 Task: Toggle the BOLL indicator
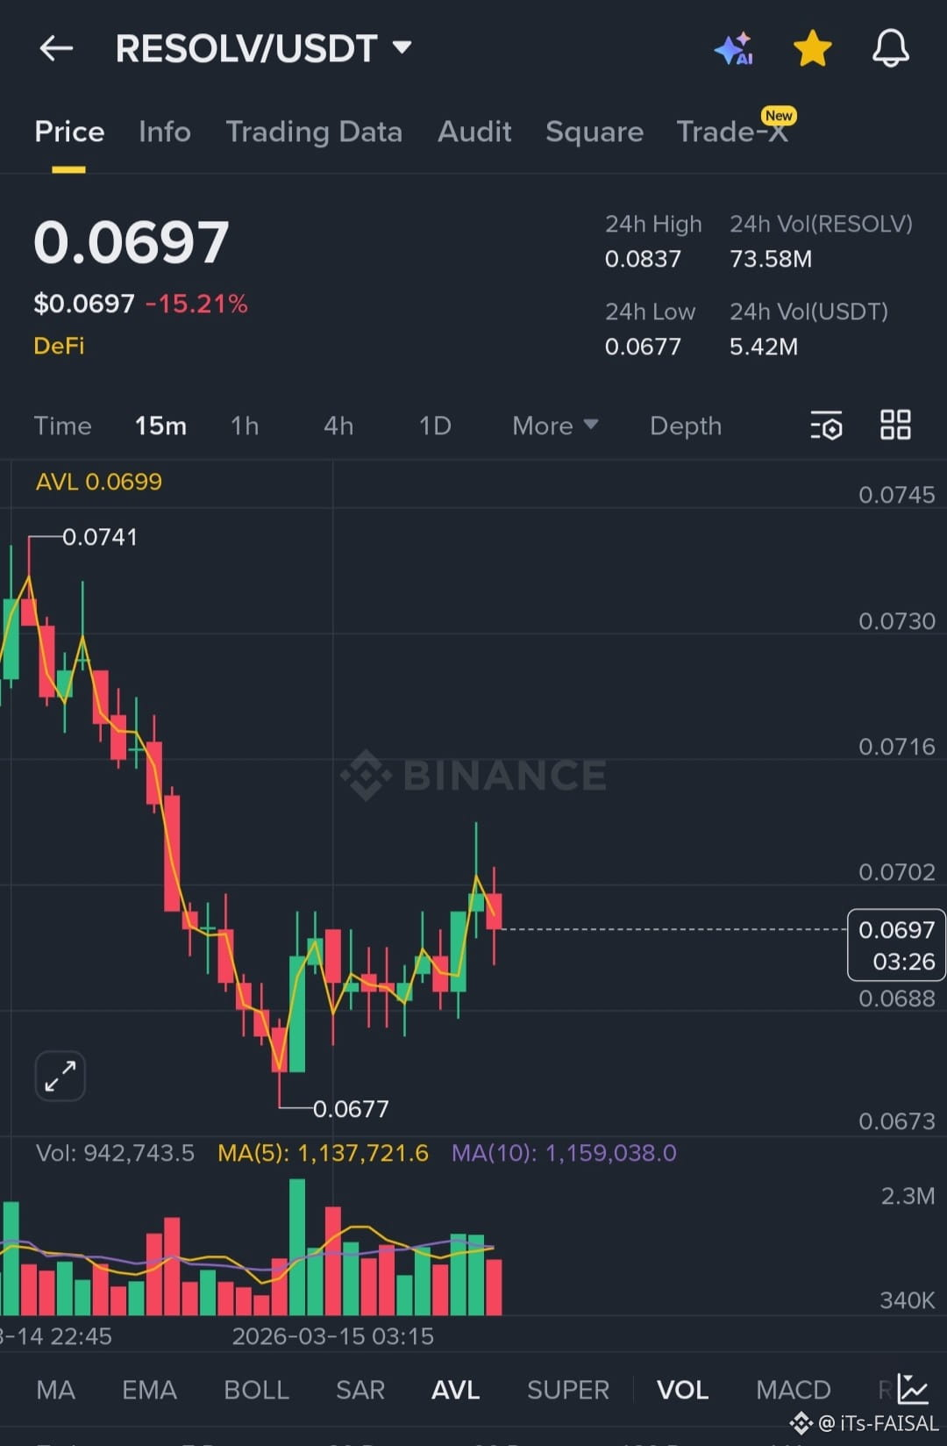pos(256,1390)
